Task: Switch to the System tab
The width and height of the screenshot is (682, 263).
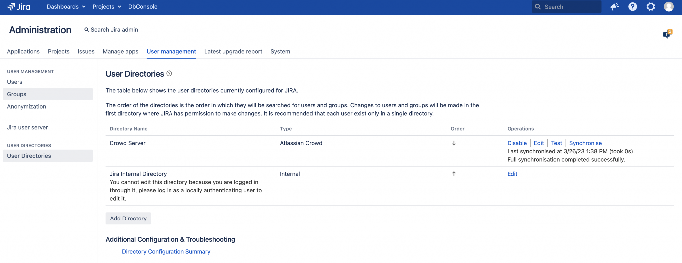Action: coord(280,51)
